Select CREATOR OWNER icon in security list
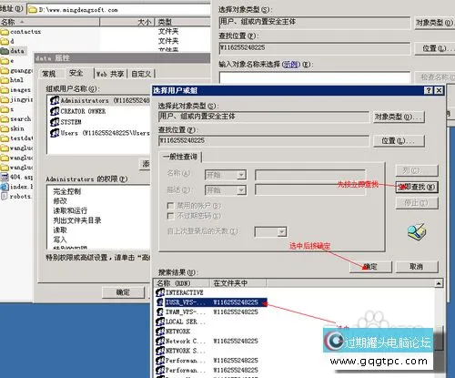455x378 pixels. tap(55, 111)
